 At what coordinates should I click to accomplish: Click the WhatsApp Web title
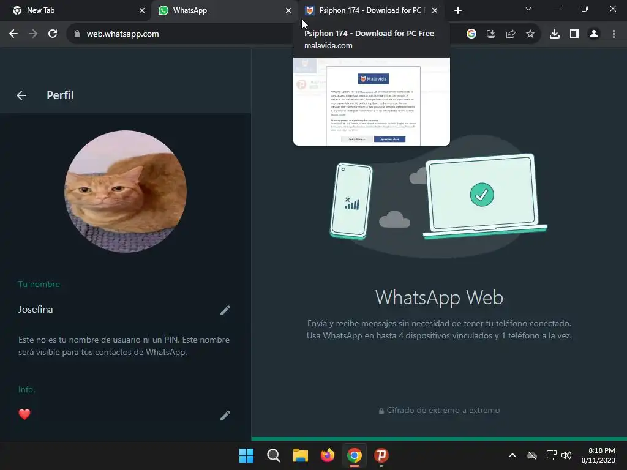pos(439,298)
